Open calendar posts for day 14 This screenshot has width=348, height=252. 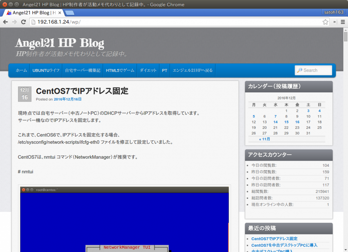275,122
